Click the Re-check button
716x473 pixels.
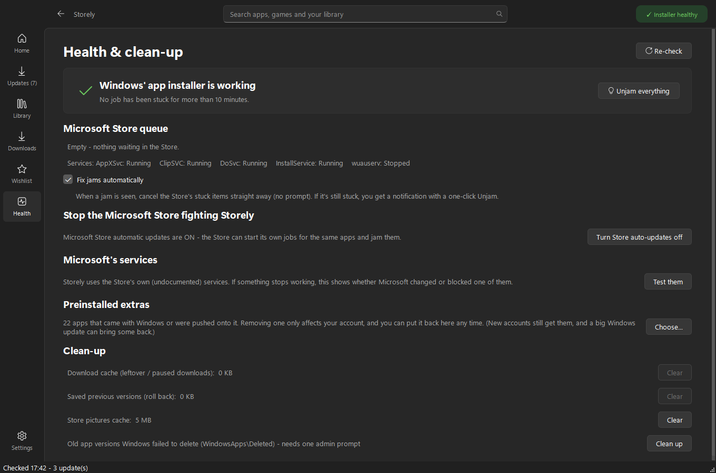pyautogui.click(x=664, y=51)
